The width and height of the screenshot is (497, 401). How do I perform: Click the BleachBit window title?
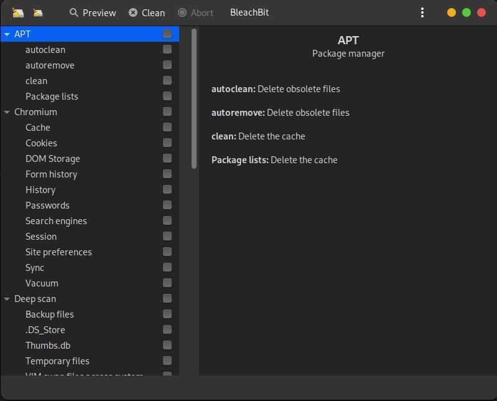(x=249, y=12)
